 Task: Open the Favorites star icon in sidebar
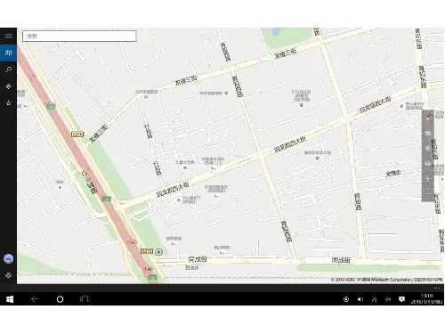click(8, 103)
